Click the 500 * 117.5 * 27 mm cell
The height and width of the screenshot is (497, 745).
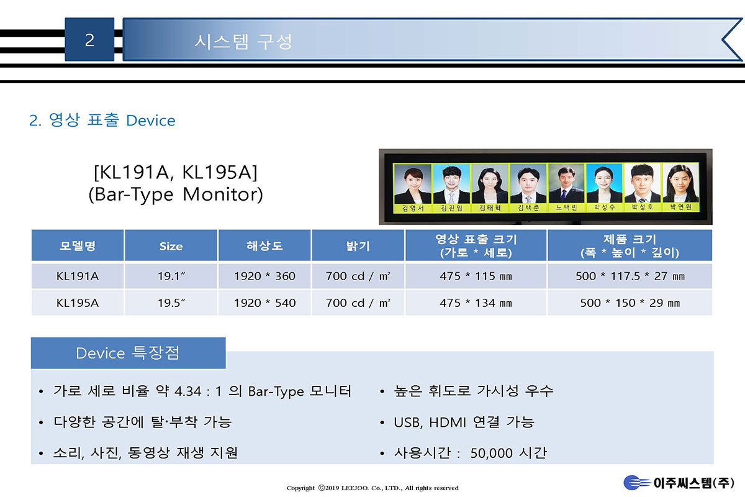(x=630, y=276)
